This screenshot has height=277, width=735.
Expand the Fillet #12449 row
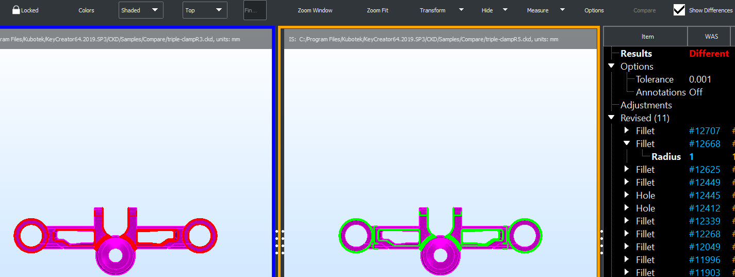tap(627, 182)
